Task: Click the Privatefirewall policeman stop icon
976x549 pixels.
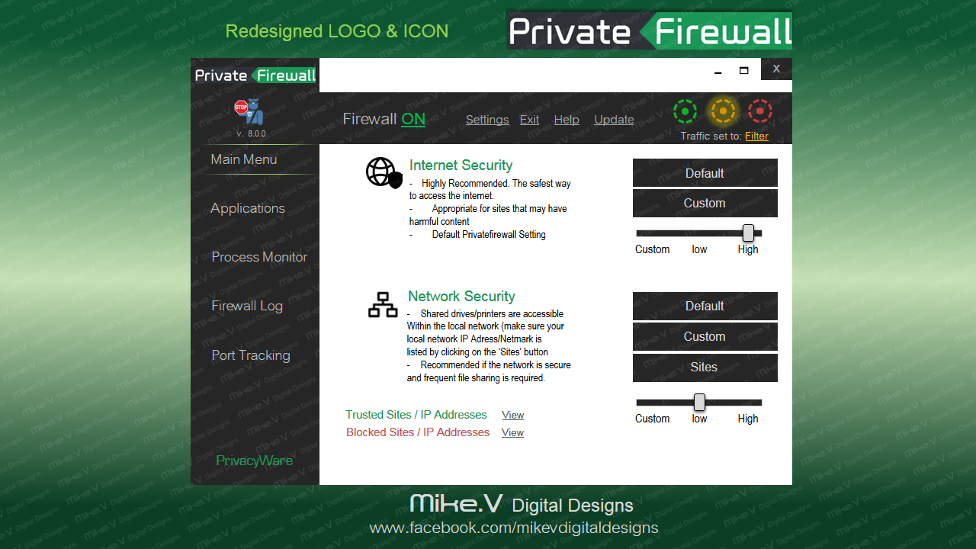Action: [x=249, y=111]
